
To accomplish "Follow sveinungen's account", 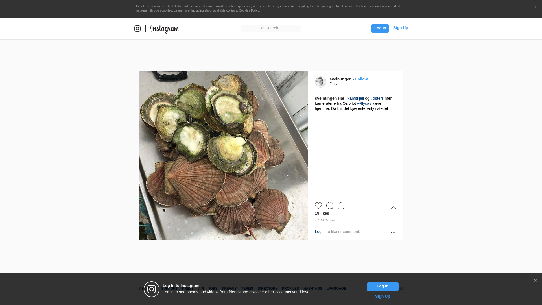I will click(361, 79).
